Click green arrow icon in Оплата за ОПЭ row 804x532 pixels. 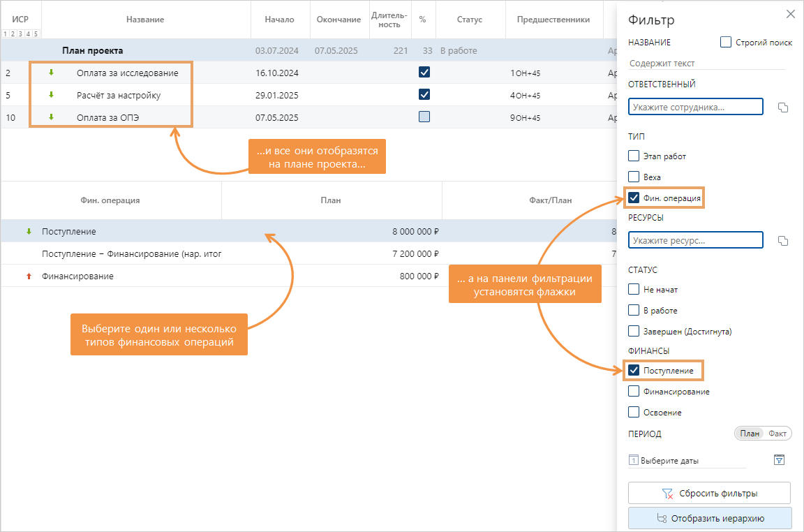point(51,117)
